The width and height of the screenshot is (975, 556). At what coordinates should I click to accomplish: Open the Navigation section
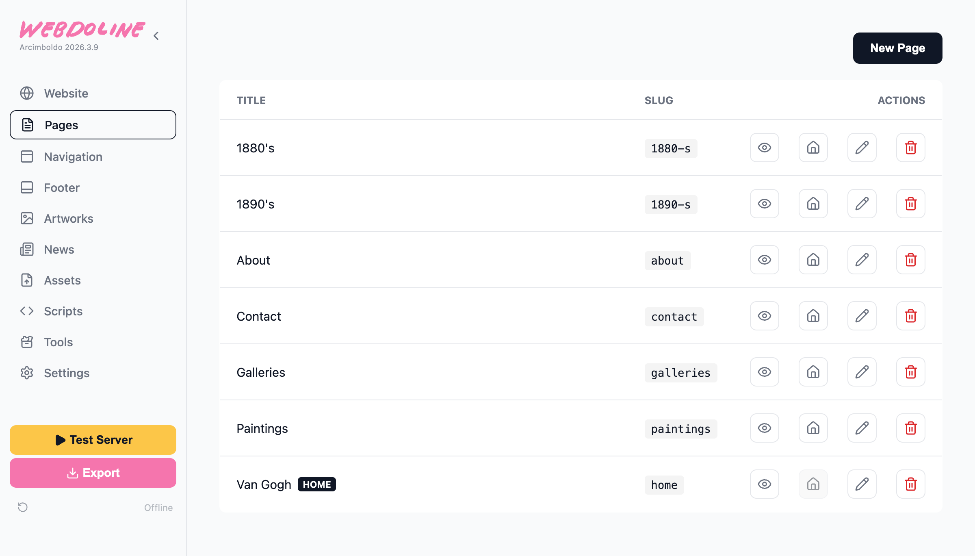point(73,157)
